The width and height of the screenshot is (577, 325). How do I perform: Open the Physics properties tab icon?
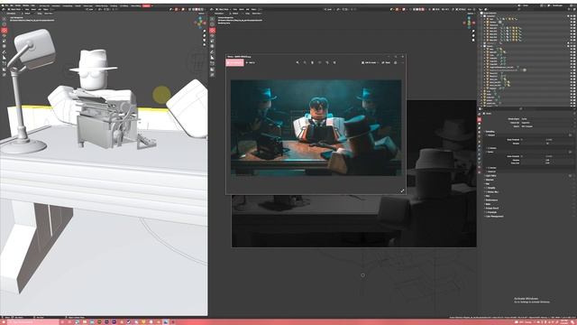click(x=479, y=154)
